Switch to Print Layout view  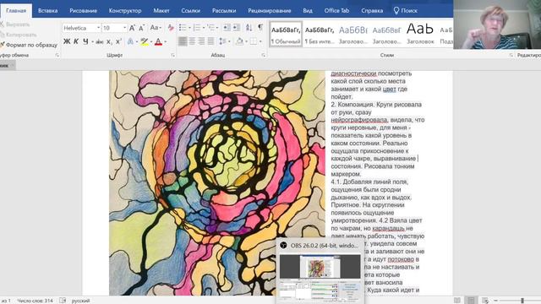[x=471, y=301]
